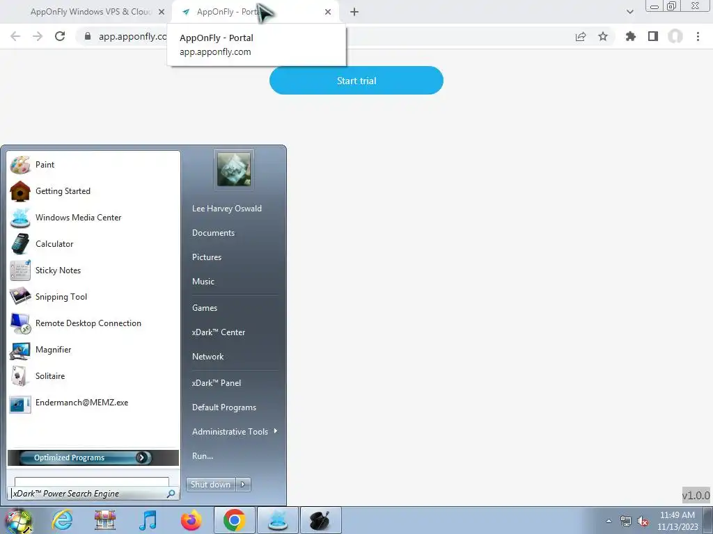The height and width of the screenshot is (534, 713).
Task: Open Remote Desktop Connection
Action: pyautogui.click(x=93, y=323)
